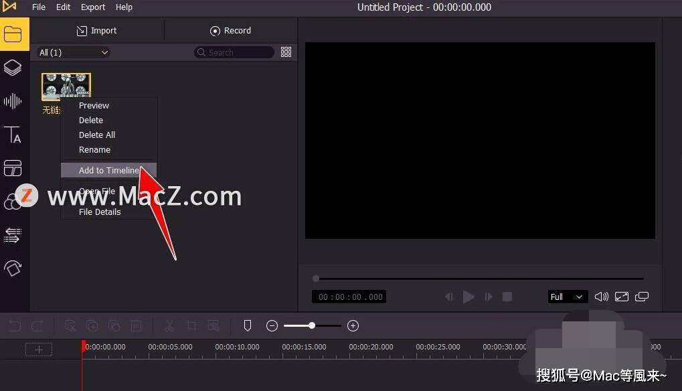This screenshot has height=391, width=682.
Task: Click the timeline zoom slider handle
Action: [x=312, y=325]
